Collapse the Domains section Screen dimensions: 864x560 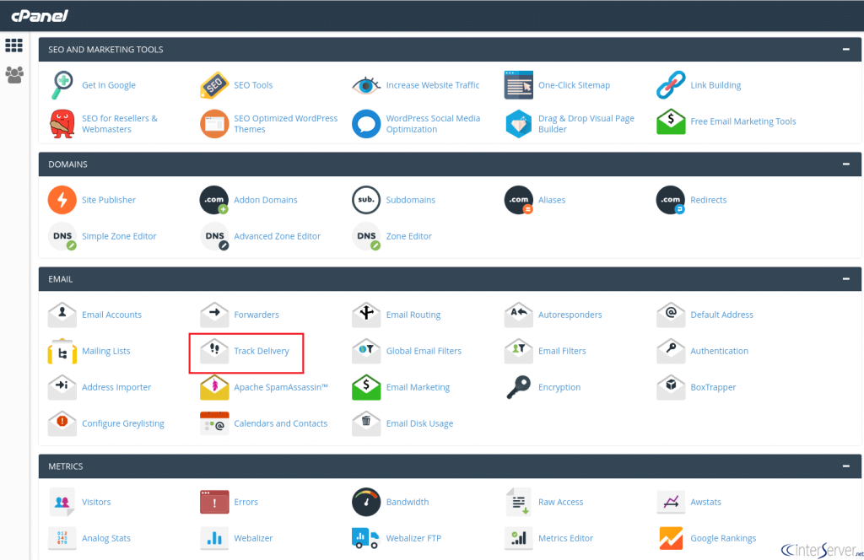click(x=845, y=164)
